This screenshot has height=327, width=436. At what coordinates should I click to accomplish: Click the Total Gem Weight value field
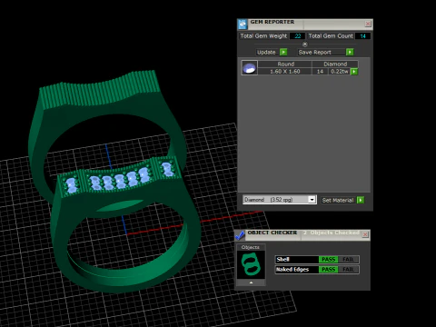tap(297, 36)
